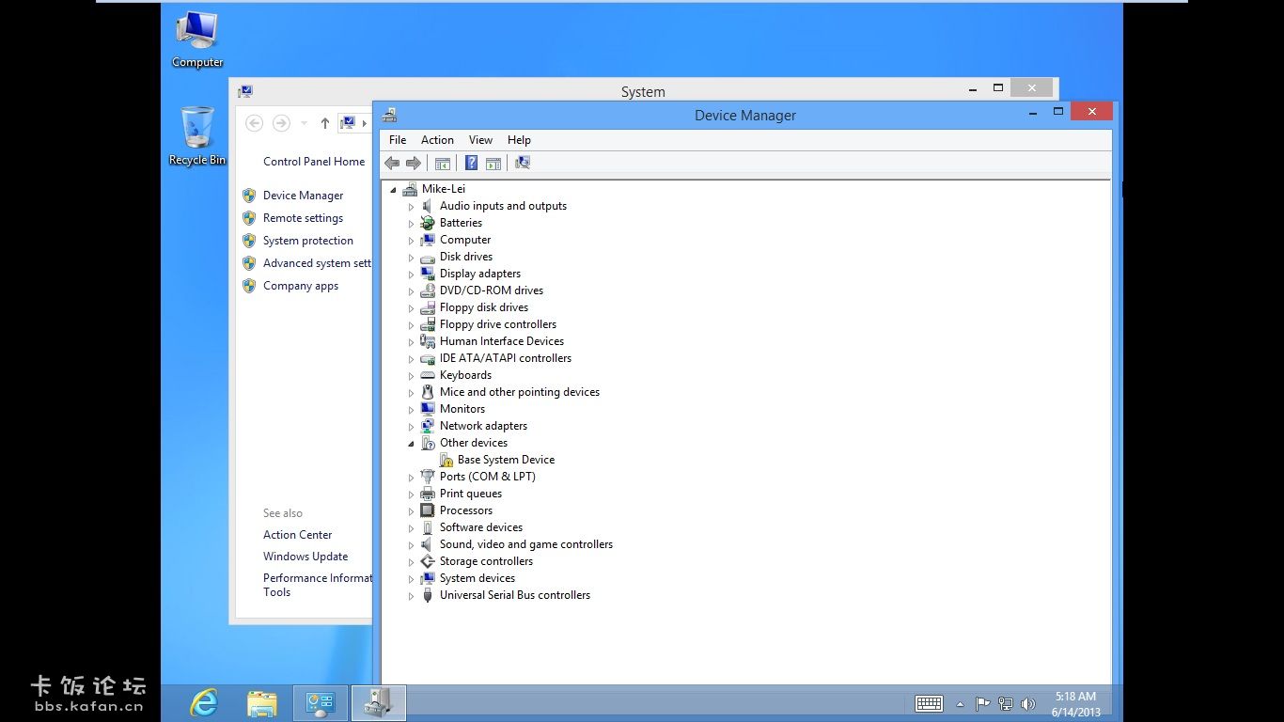The height and width of the screenshot is (722, 1284).
Task: Click the Action Center flag tray icon
Action: pos(982,703)
